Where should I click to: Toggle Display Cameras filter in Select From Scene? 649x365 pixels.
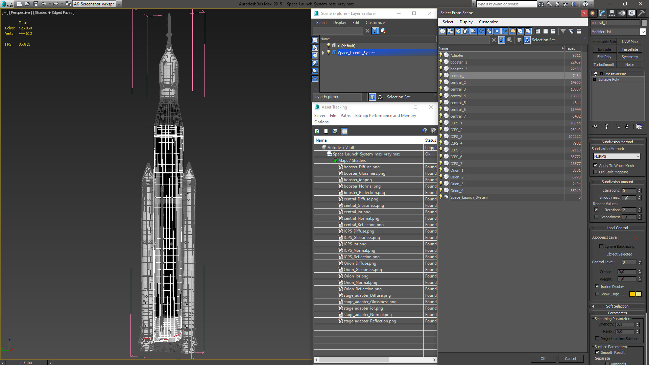coord(466,31)
